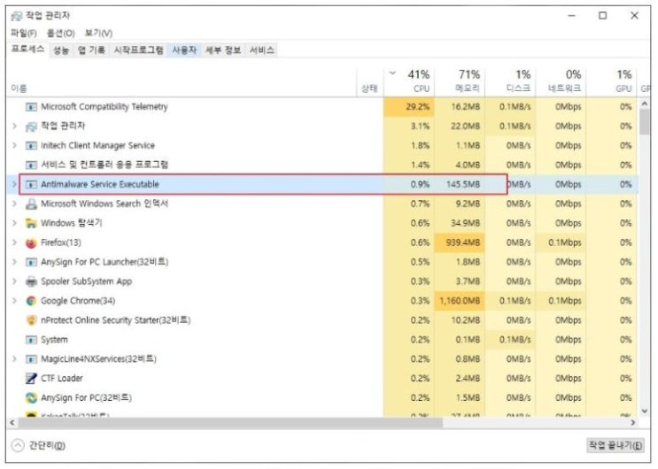Screen dimensions: 658x469
Task: Click the 작업 끝내기 button
Action: click(x=615, y=445)
